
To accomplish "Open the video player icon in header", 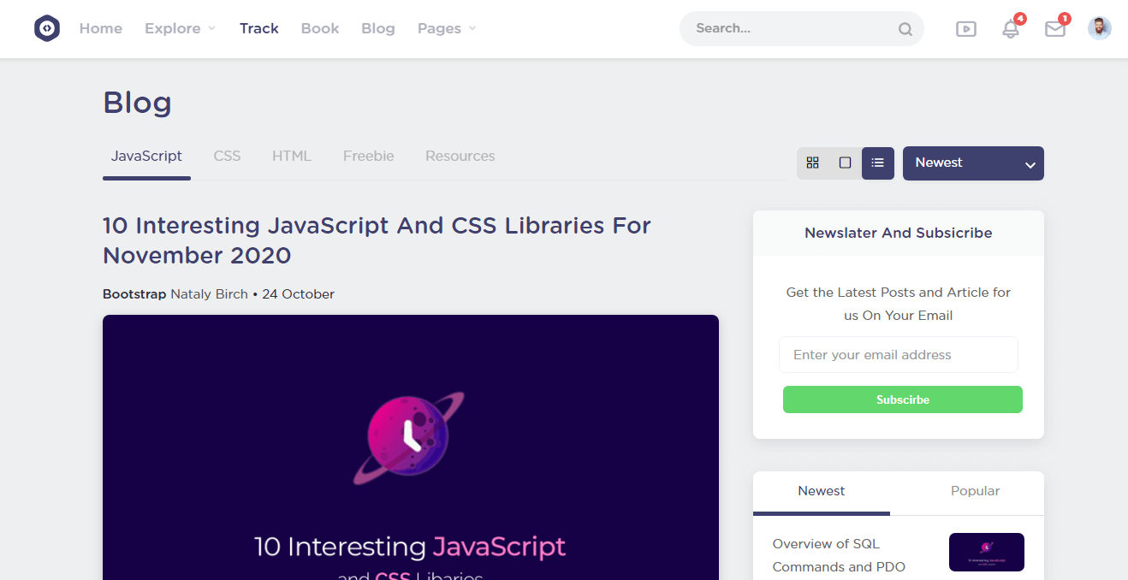I will (x=965, y=29).
